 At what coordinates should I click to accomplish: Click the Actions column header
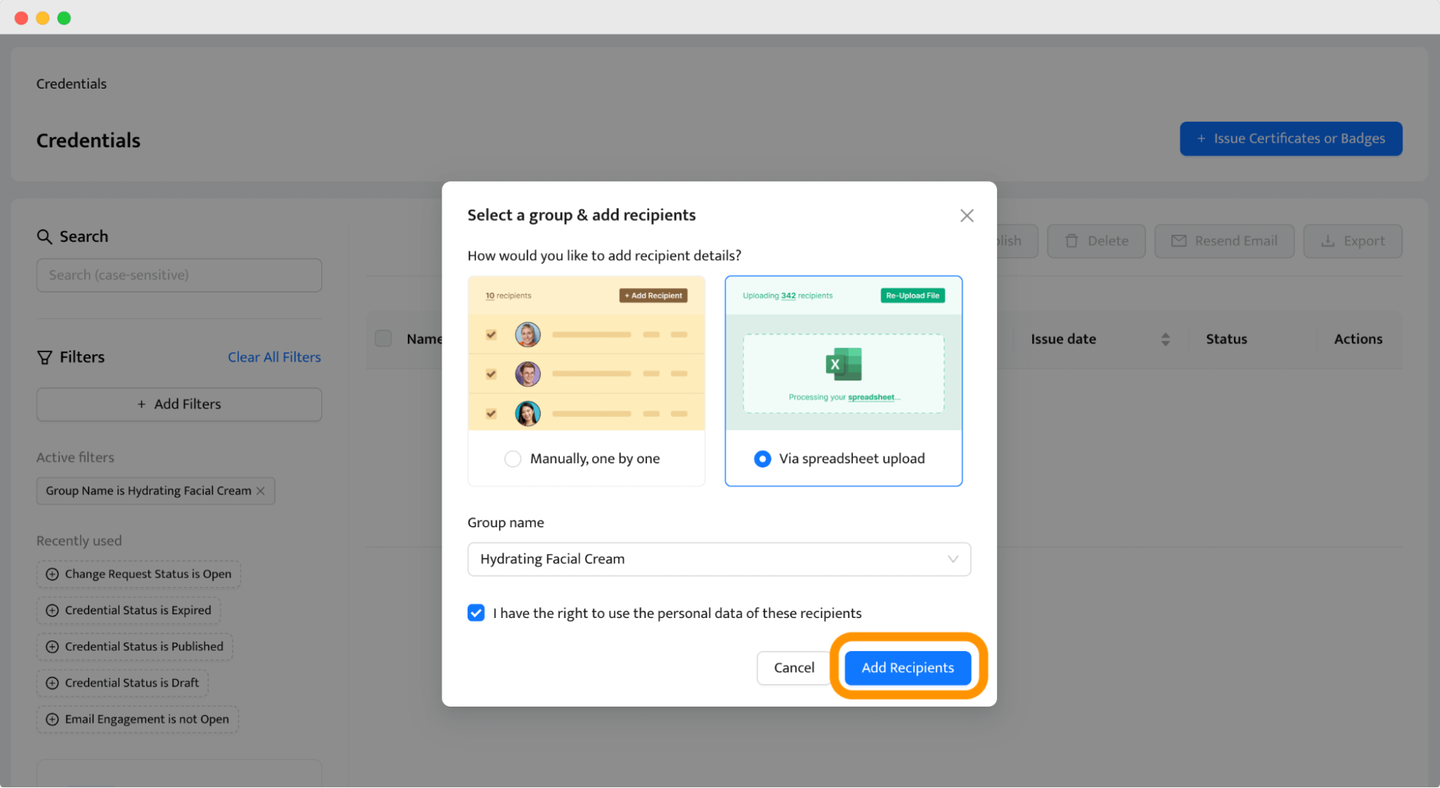click(x=1358, y=339)
